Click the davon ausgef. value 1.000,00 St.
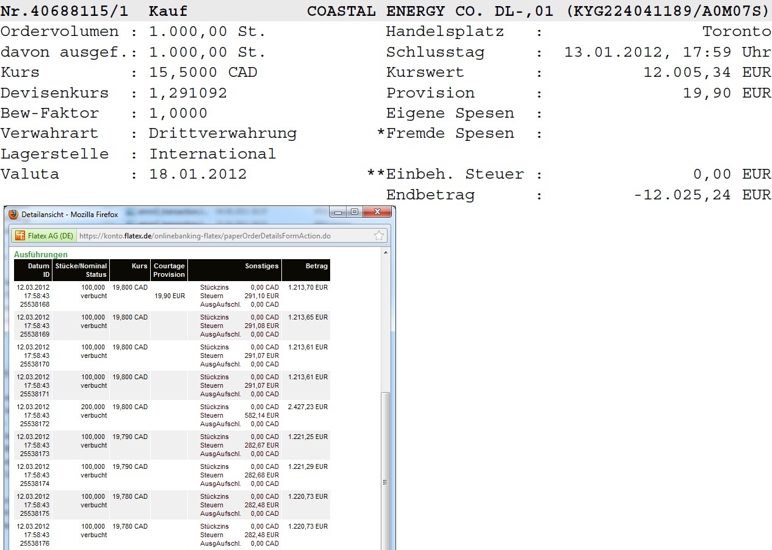Image resolution: width=772 pixels, height=550 pixels. (x=207, y=52)
